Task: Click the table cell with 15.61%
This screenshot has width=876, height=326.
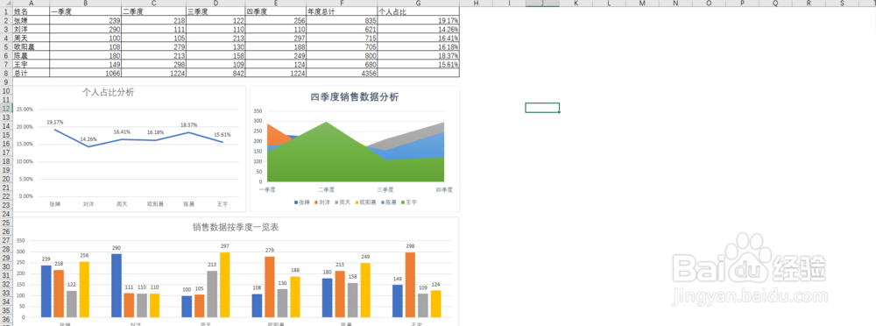Action: coord(419,64)
